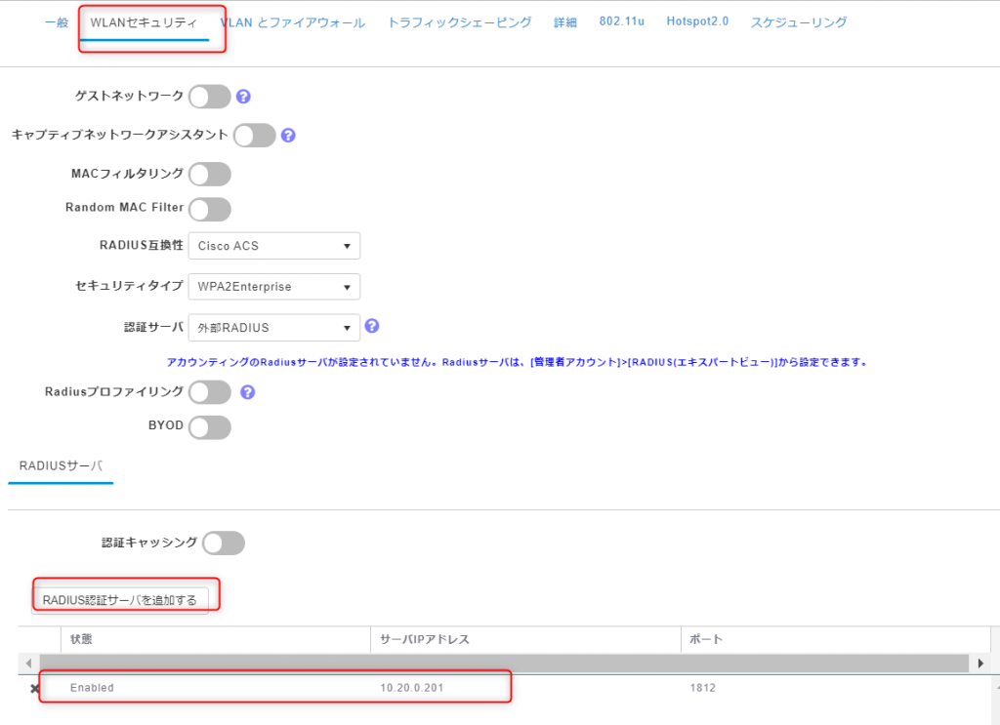This screenshot has height=725, width=1000.
Task: Enable Random MAC Filter toggle
Action: click(x=209, y=209)
